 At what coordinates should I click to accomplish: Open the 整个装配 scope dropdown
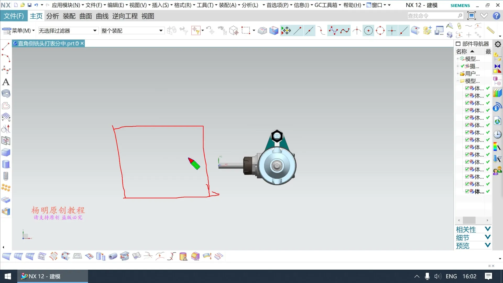(161, 31)
